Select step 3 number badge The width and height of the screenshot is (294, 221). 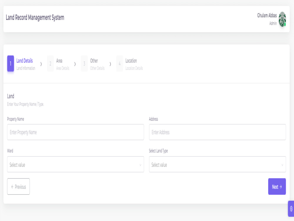(84, 64)
